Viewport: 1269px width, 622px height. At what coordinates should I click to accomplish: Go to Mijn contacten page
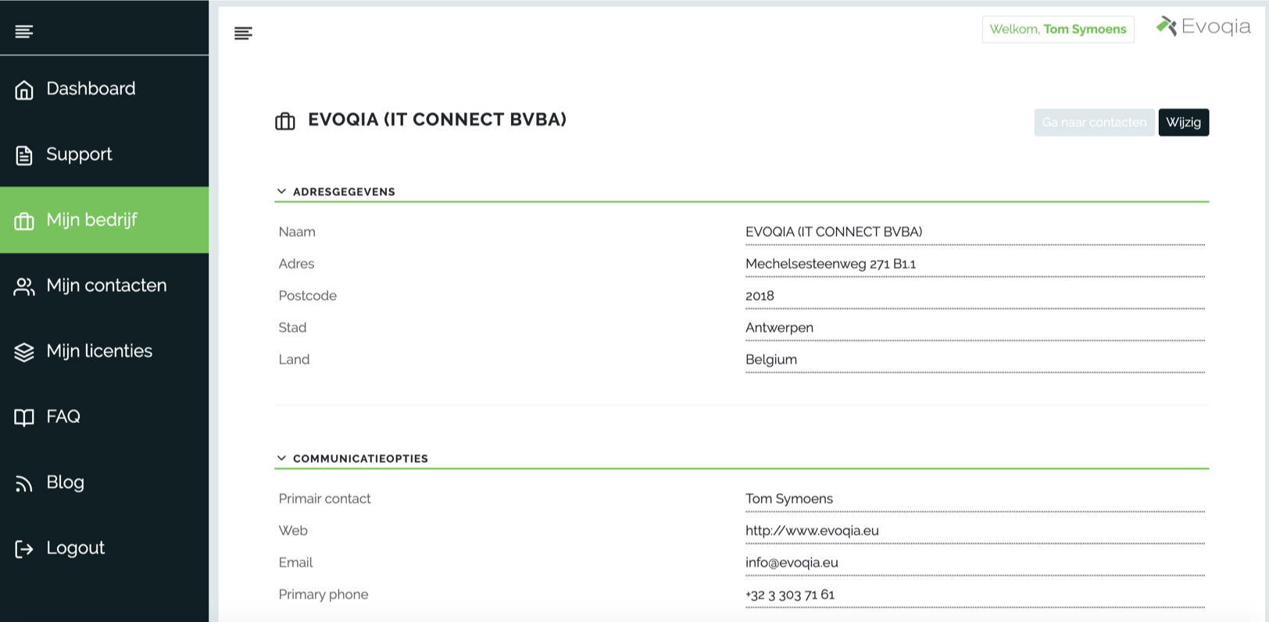[x=104, y=286]
